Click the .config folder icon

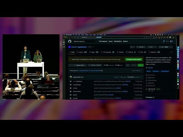click(x=71, y=88)
